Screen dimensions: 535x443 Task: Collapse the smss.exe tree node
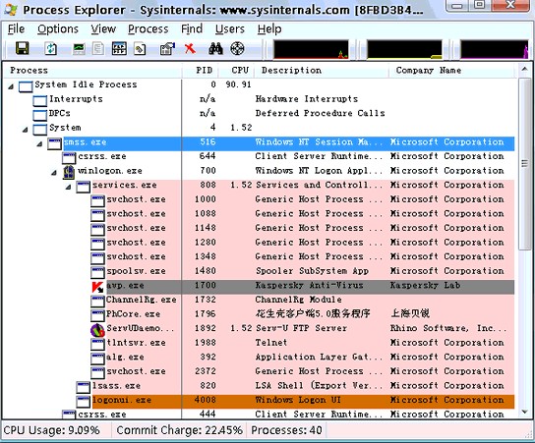(40, 143)
